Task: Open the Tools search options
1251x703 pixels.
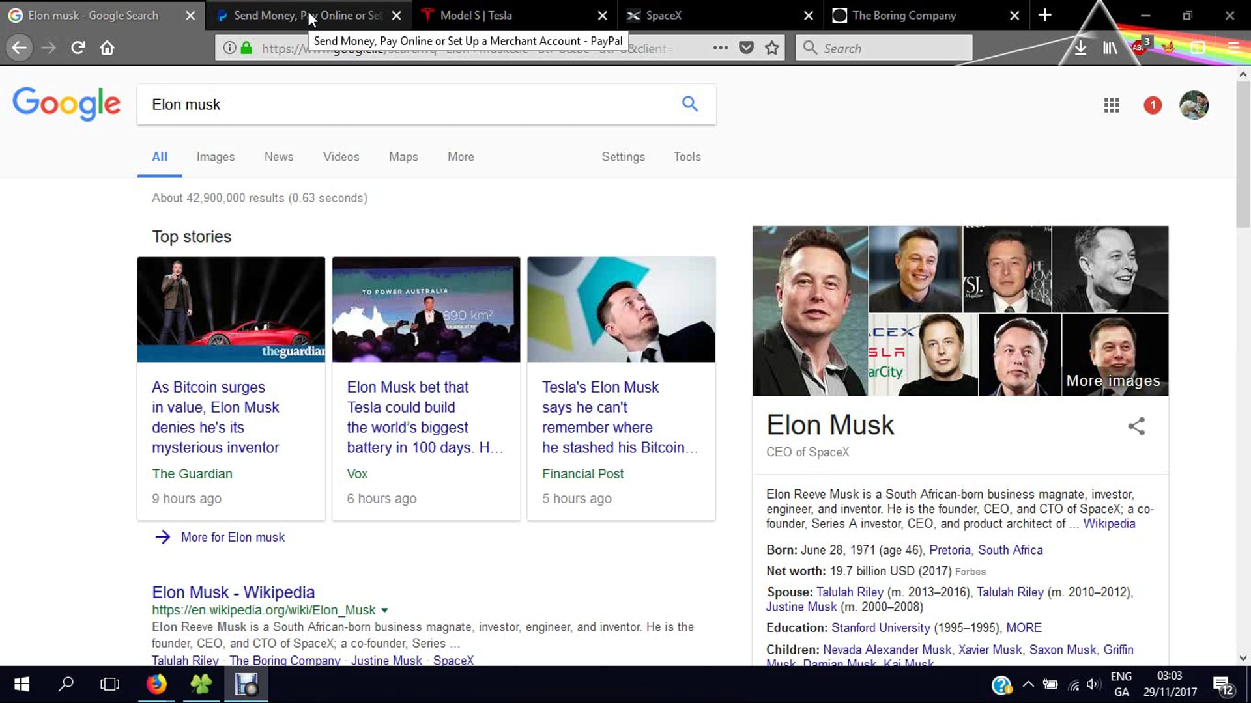Action: pos(687,157)
